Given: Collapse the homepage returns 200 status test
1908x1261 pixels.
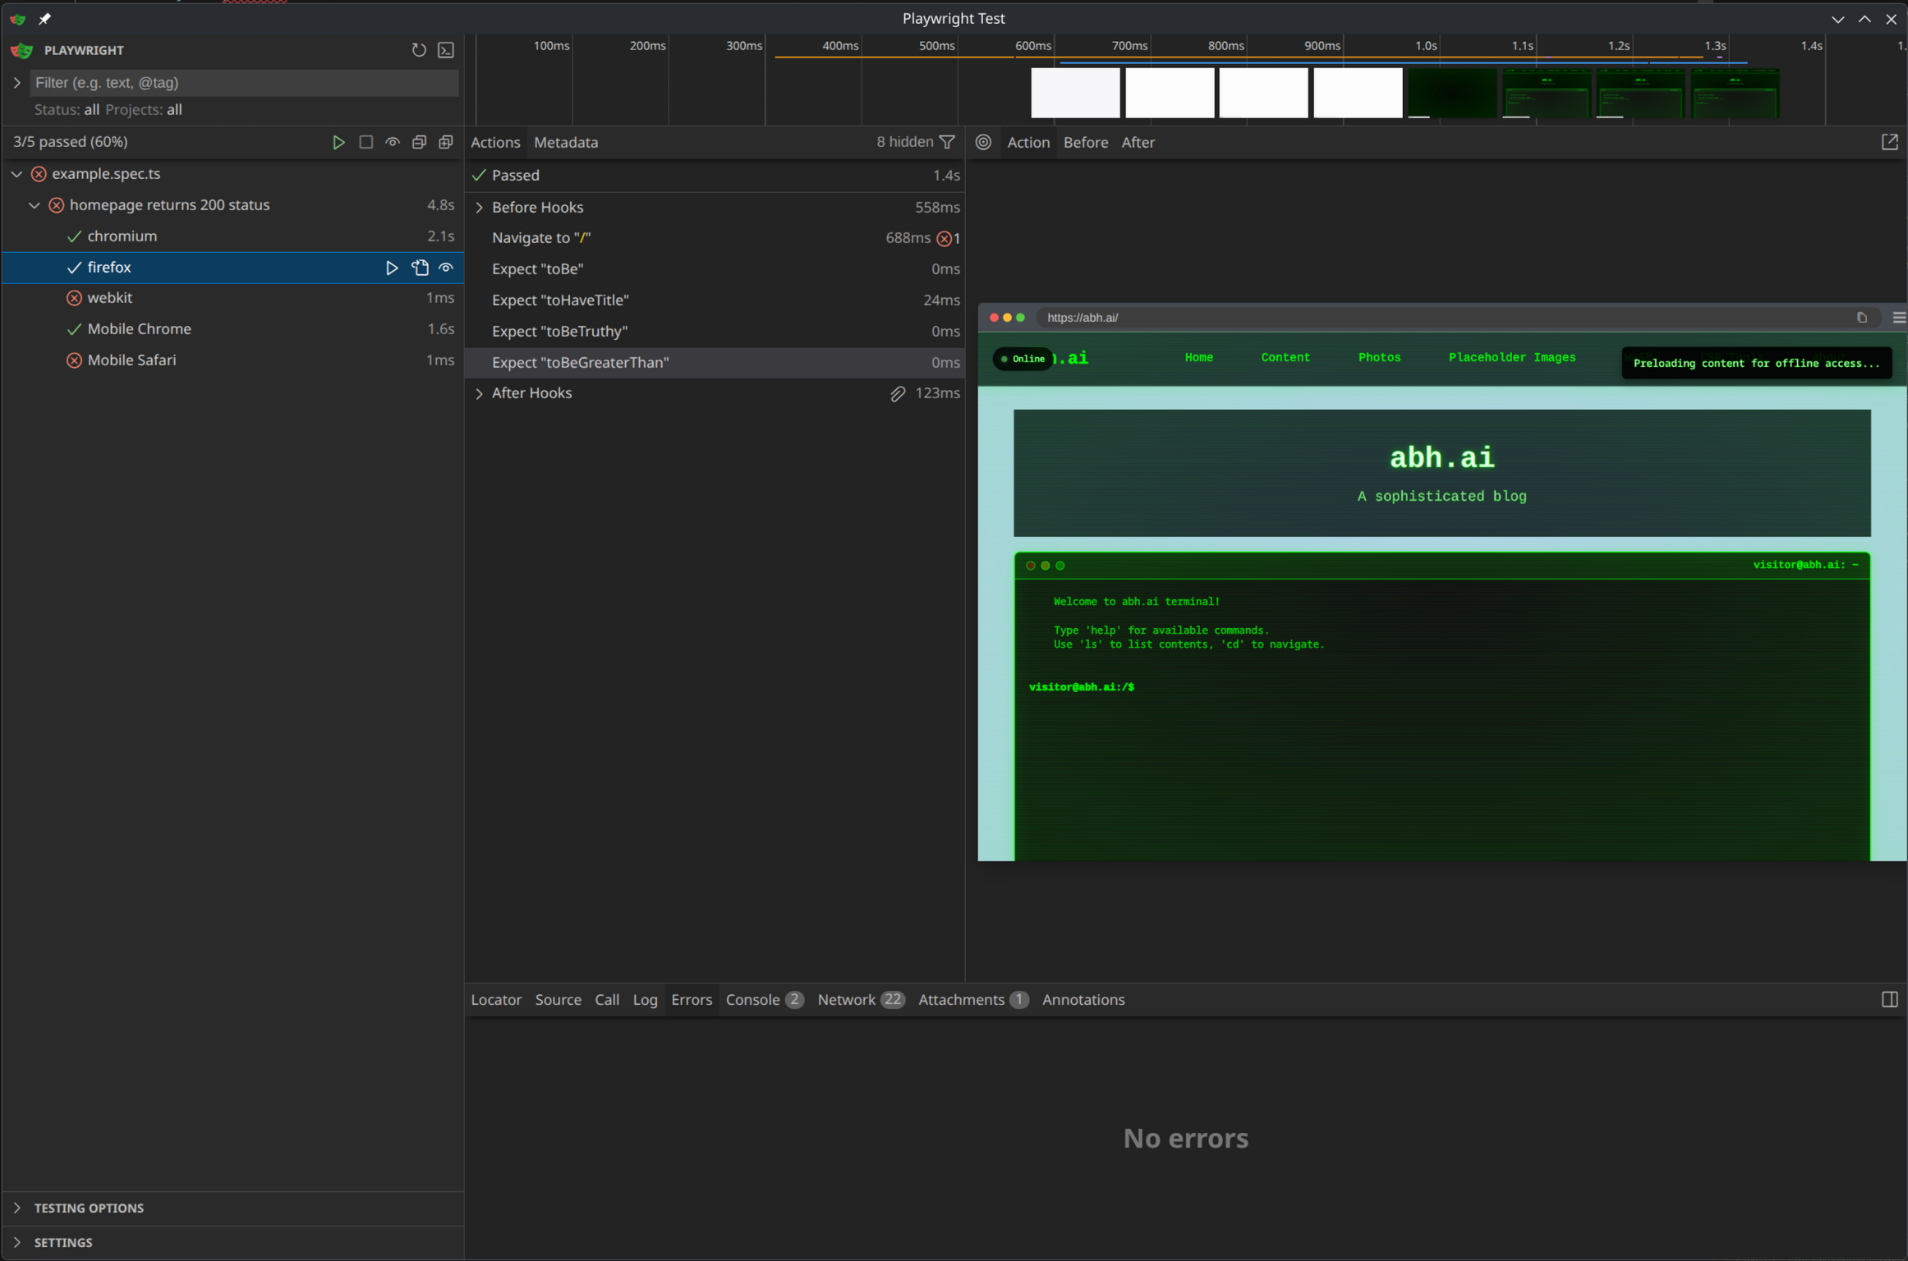Looking at the screenshot, I should pyautogui.click(x=34, y=204).
